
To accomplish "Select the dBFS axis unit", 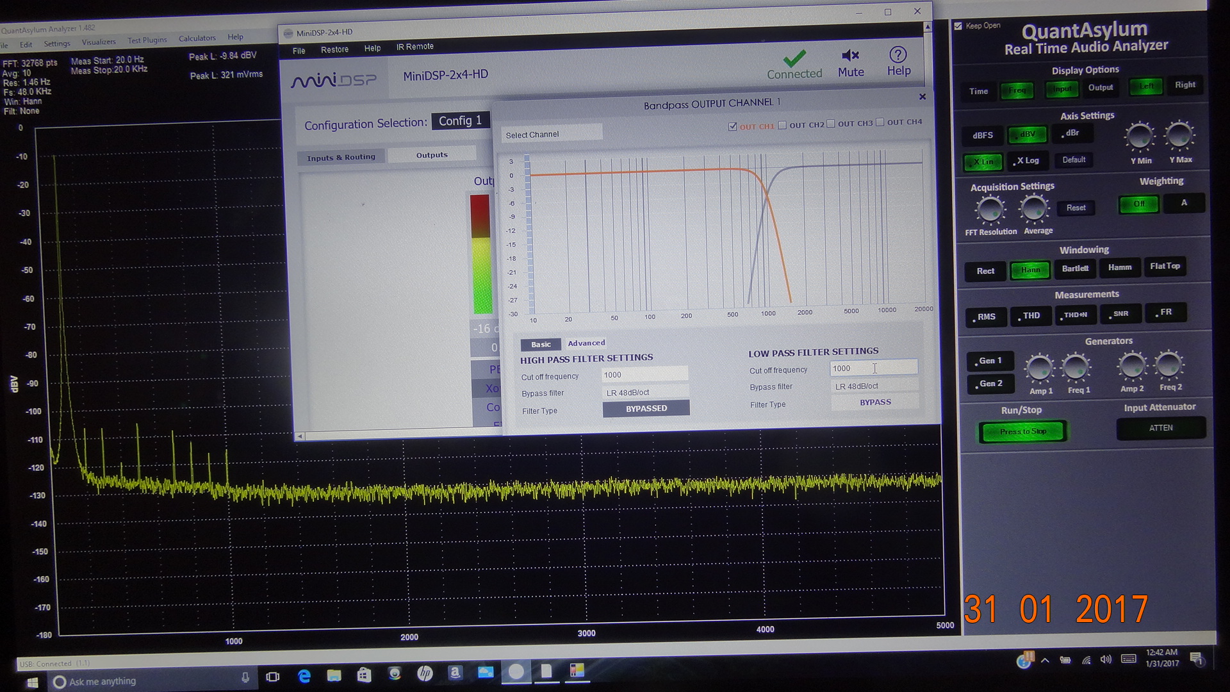I will (983, 135).
